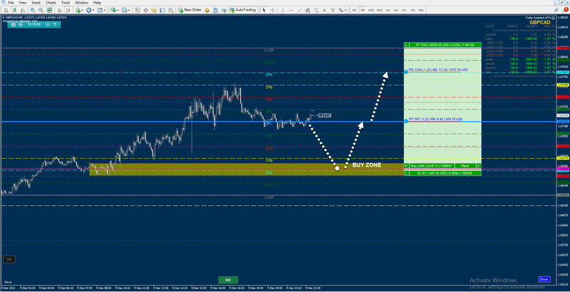Click the green MM button
This screenshot has width=570, height=292.
point(228,280)
